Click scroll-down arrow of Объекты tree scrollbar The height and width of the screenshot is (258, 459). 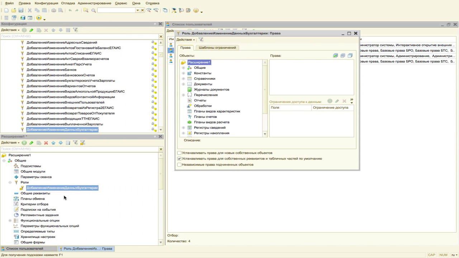click(265, 134)
